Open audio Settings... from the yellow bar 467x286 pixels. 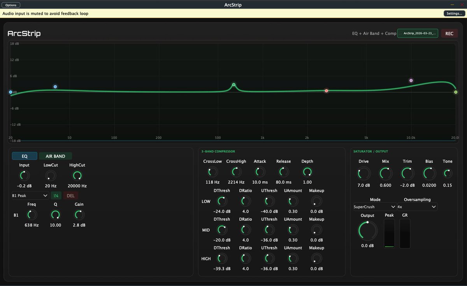pyautogui.click(x=454, y=13)
